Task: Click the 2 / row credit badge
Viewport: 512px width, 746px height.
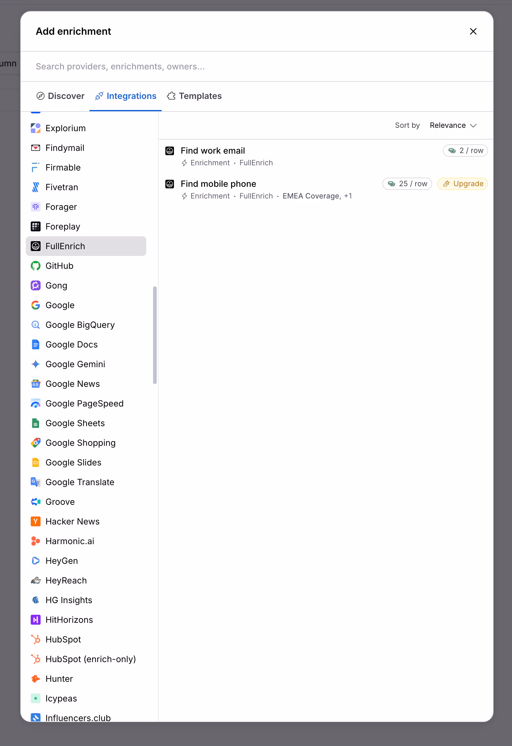Action: pos(466,151)
